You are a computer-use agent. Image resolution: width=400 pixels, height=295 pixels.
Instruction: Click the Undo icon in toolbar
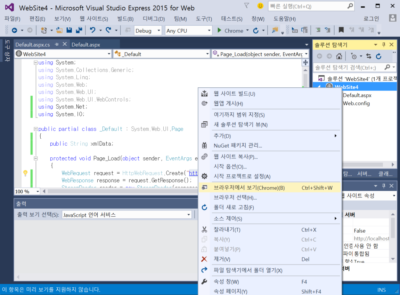click(92, 31)
